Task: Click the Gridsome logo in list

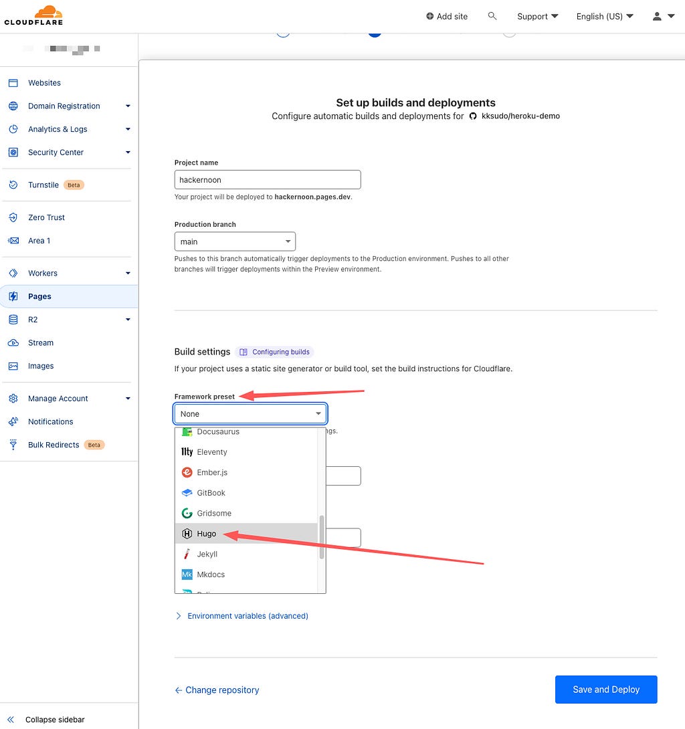Action: coord(187,513)
